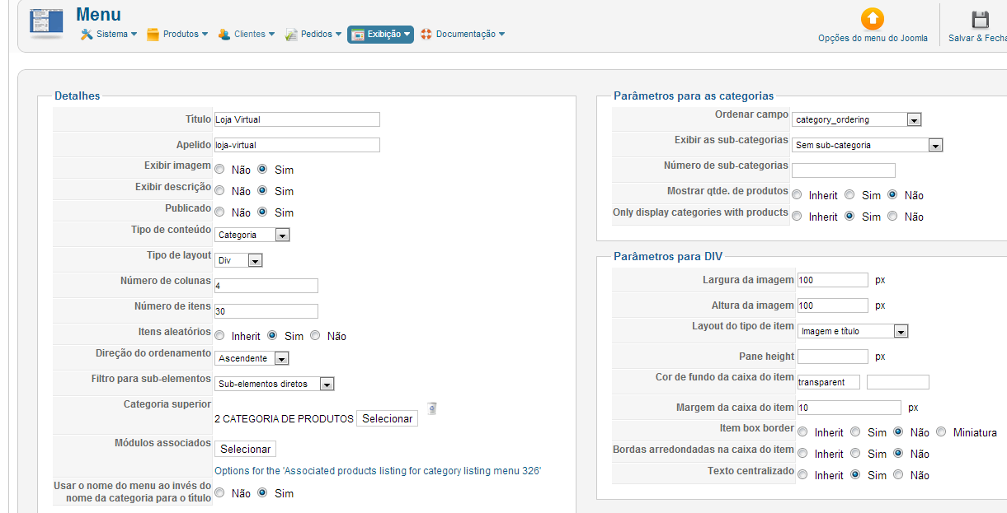Open Ordenar campo dropdown
This screenshot has width=1007, height=513.
click(857, 119)
